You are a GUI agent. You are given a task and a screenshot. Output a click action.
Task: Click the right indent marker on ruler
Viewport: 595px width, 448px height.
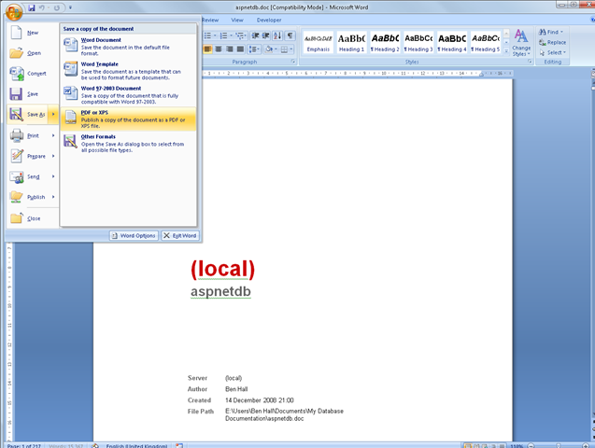click(x=481, y=74)
